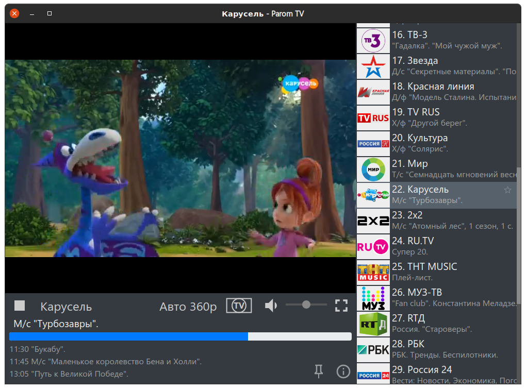The image size is (526, 389).
Task: Select the РБК channel logo
Action: click(x=373, y=350)
